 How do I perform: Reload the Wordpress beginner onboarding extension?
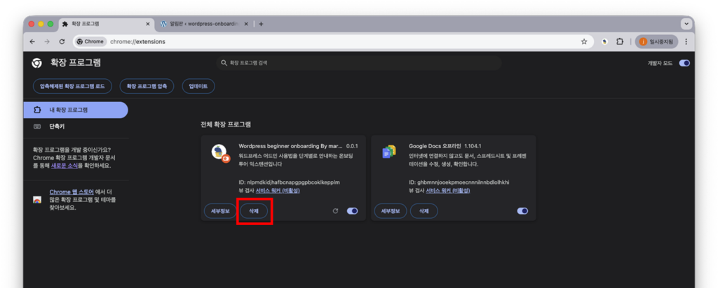[x=335, y=210]
